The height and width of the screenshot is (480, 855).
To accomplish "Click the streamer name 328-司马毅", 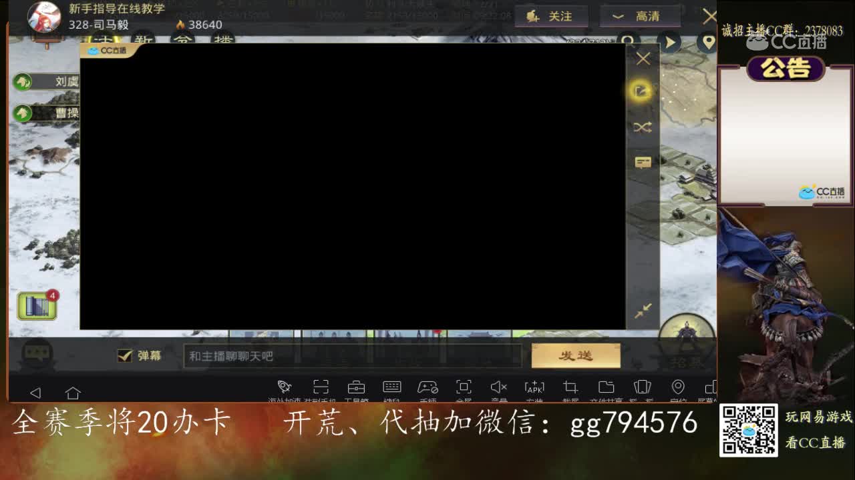I will (x=99, y=25).
